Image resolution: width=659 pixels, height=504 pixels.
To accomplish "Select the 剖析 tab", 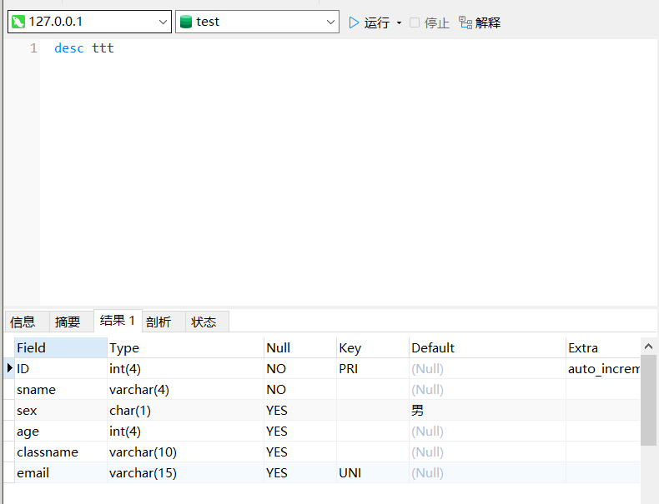I will click(x=158, y=322).
